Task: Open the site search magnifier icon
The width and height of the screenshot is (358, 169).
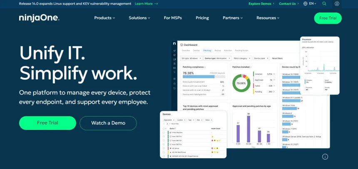Action: [324, 4]
